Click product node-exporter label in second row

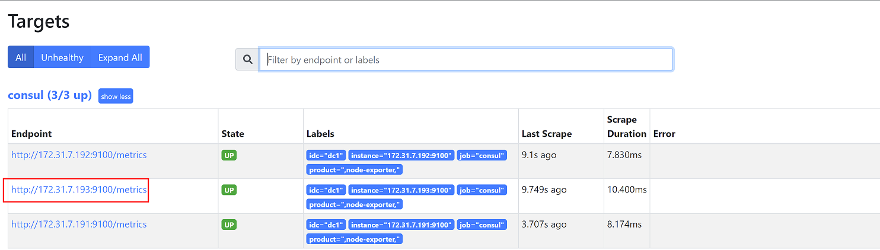(354, 204)
